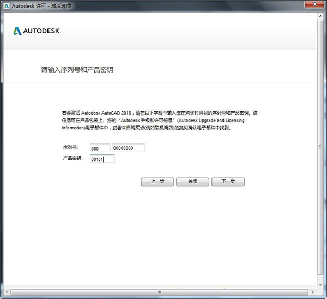
Task: Click the 下一步 (Next) button
Action: click(228, 182)
